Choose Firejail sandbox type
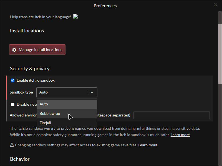Viewport: 222px width, 166px height. click(67, 123)
